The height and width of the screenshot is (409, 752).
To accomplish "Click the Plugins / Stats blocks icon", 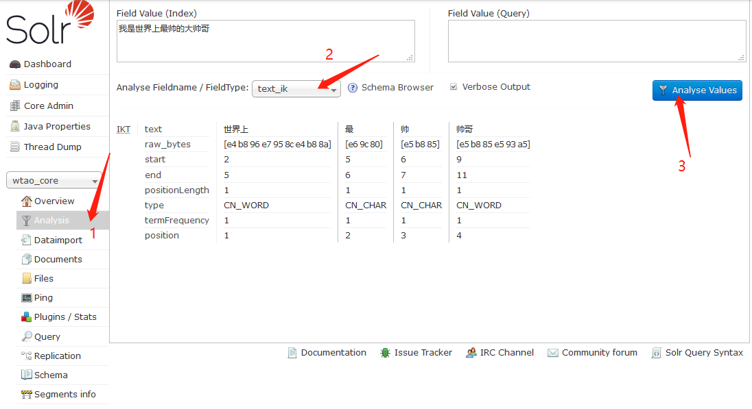I will (x=26, y=317).
